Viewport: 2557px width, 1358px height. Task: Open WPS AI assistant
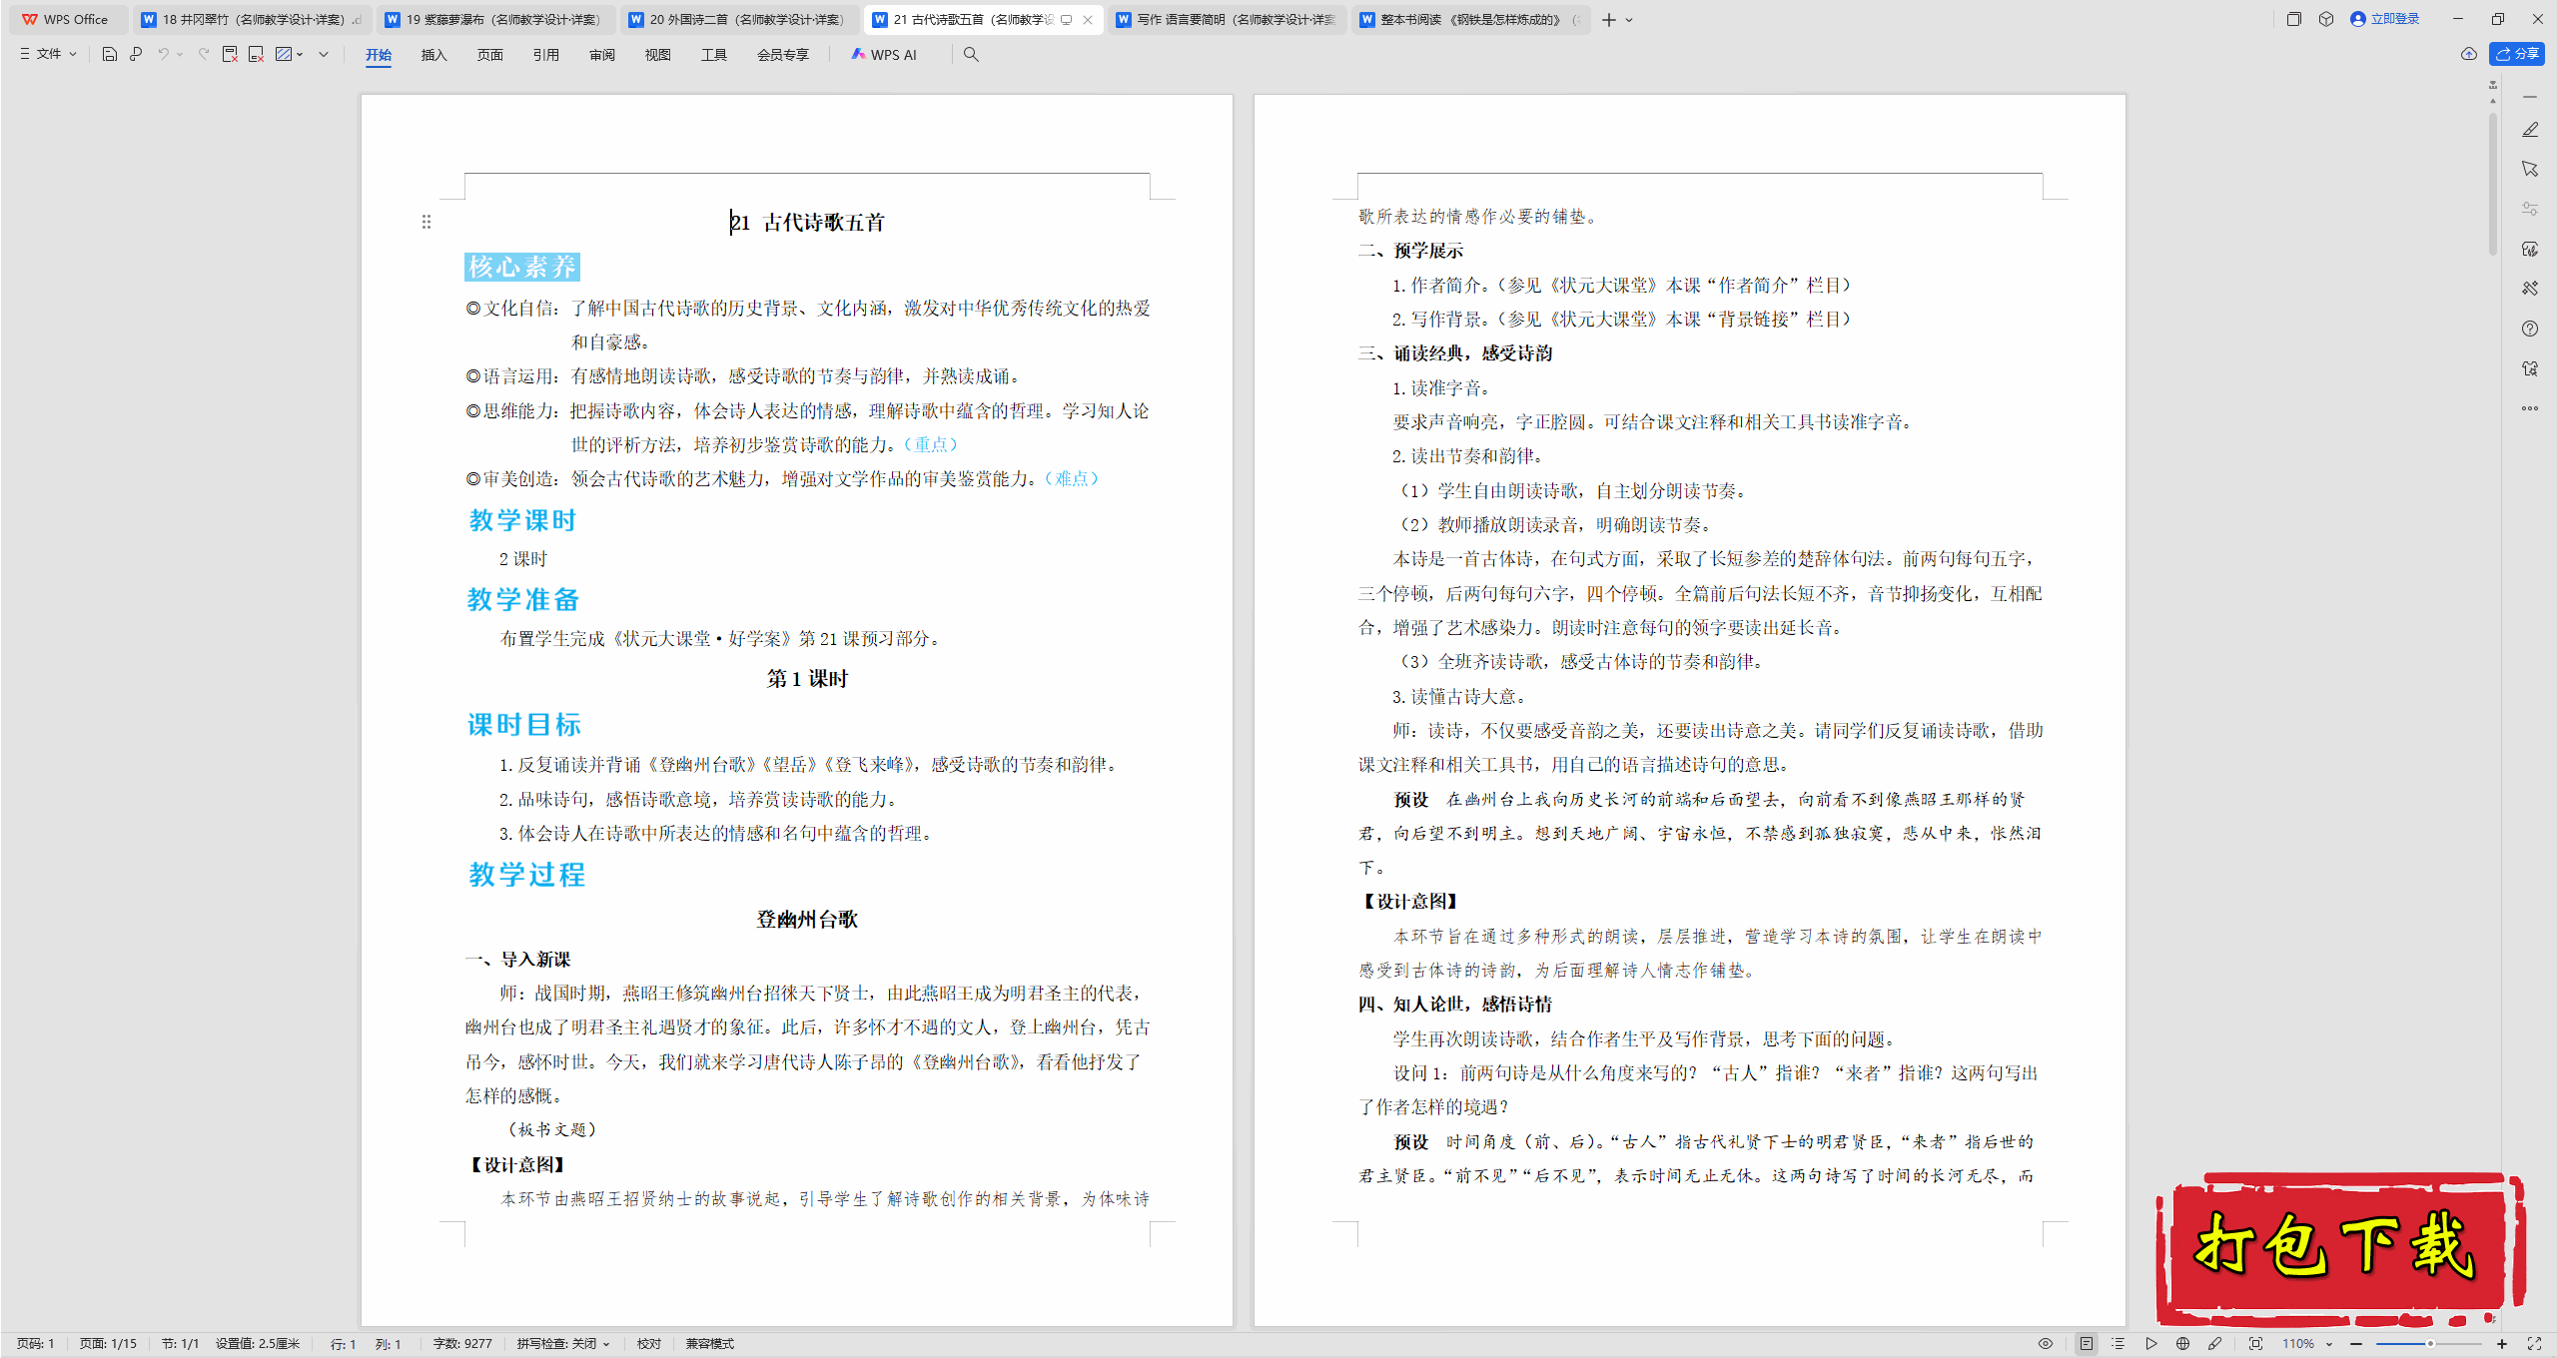883,54
